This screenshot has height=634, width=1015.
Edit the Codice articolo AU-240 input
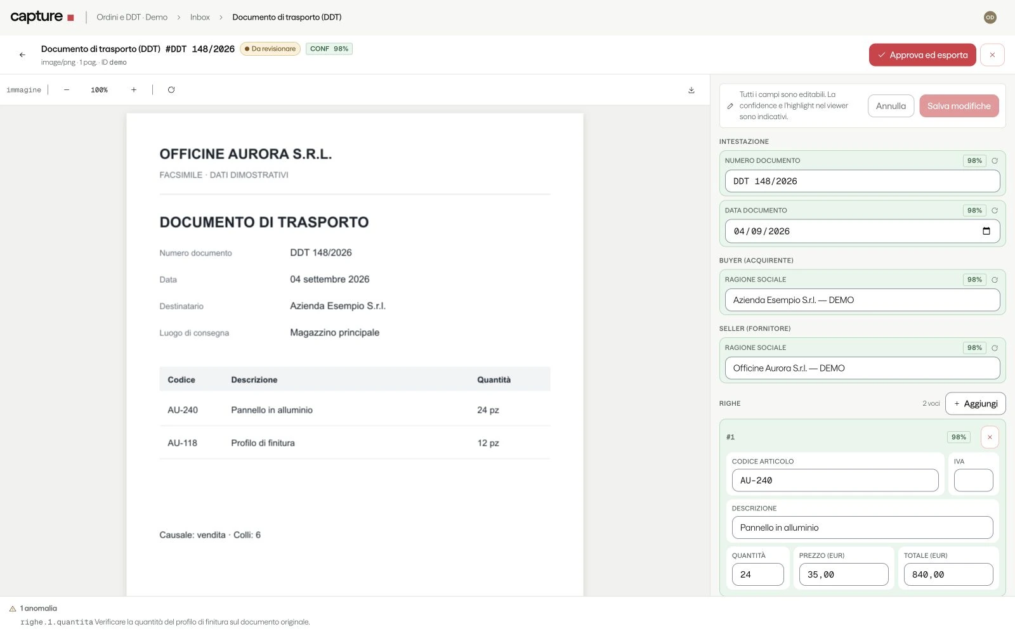tap(835, 481)
